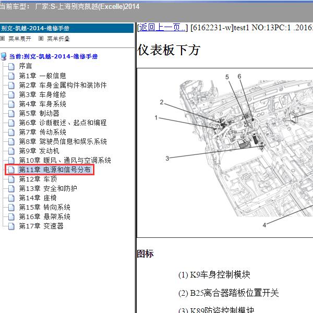Click callout number 3 in the diagram
Image resolution: width=313 pixels, height=313 pixels.
pos(167,159)
